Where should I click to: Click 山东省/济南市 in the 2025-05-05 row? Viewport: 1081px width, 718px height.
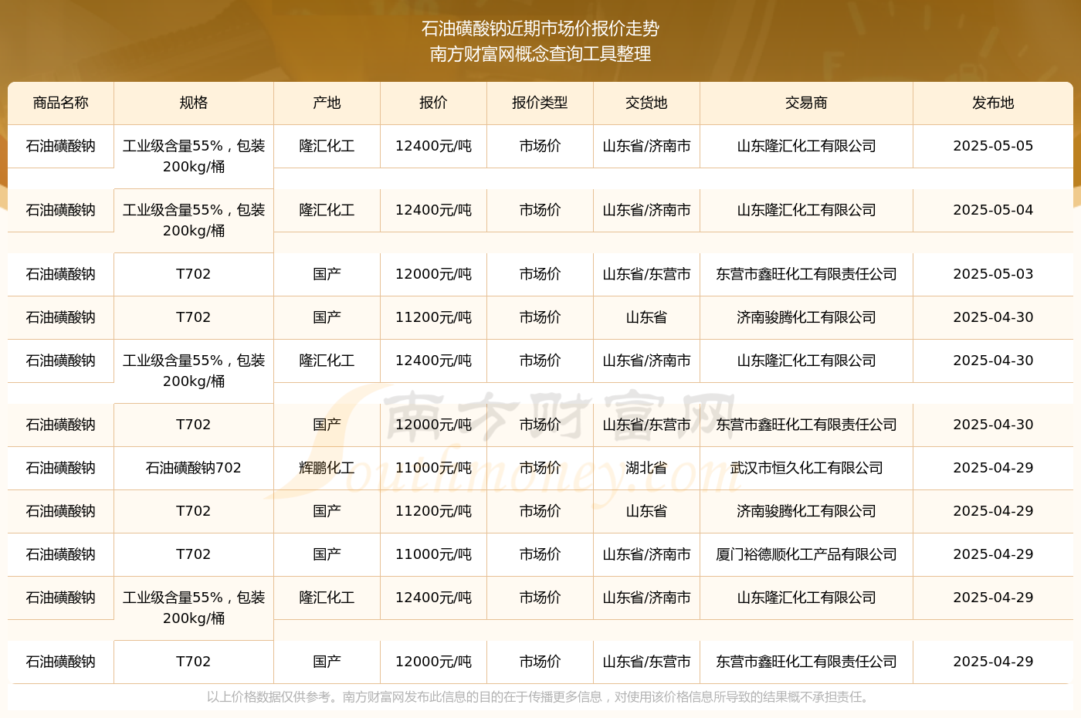[x=646, y=146]
